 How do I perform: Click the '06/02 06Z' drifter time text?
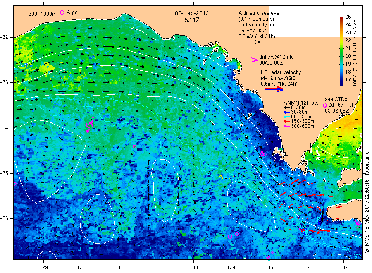pos(271,63)
